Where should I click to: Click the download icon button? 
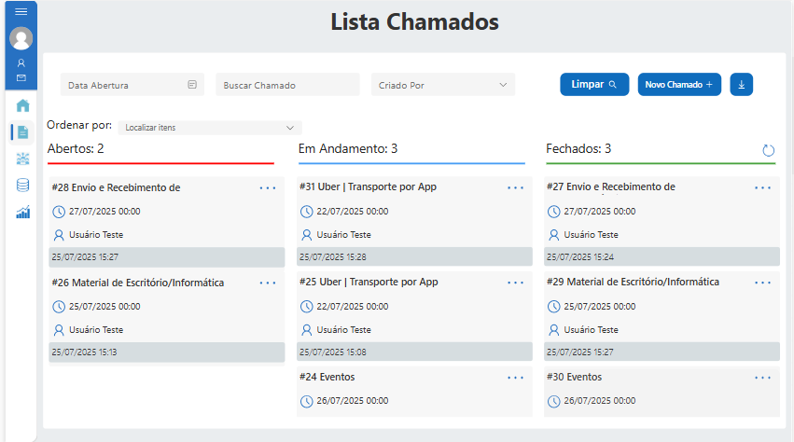[x=742, y=85]
